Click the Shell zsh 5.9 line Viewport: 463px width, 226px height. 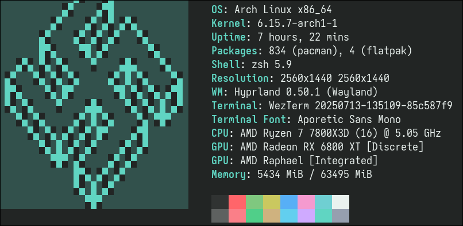point(252,65)
